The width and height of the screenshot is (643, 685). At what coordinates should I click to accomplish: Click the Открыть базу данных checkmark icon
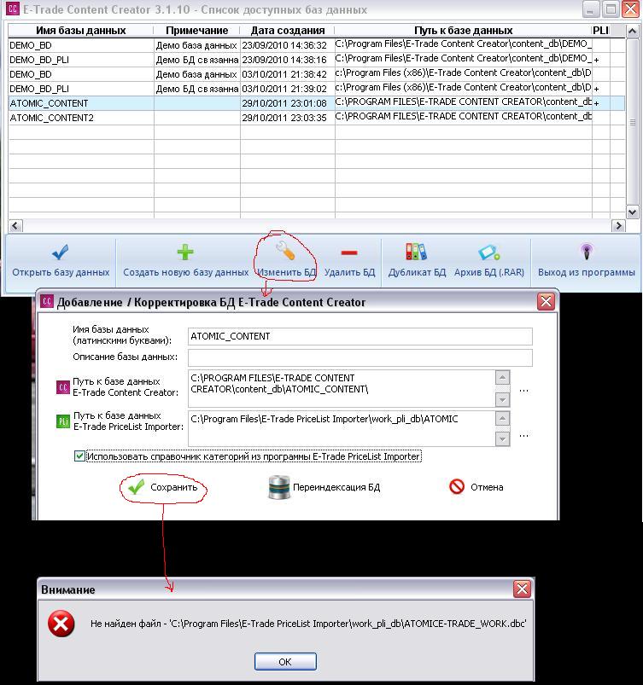[61, 252]
